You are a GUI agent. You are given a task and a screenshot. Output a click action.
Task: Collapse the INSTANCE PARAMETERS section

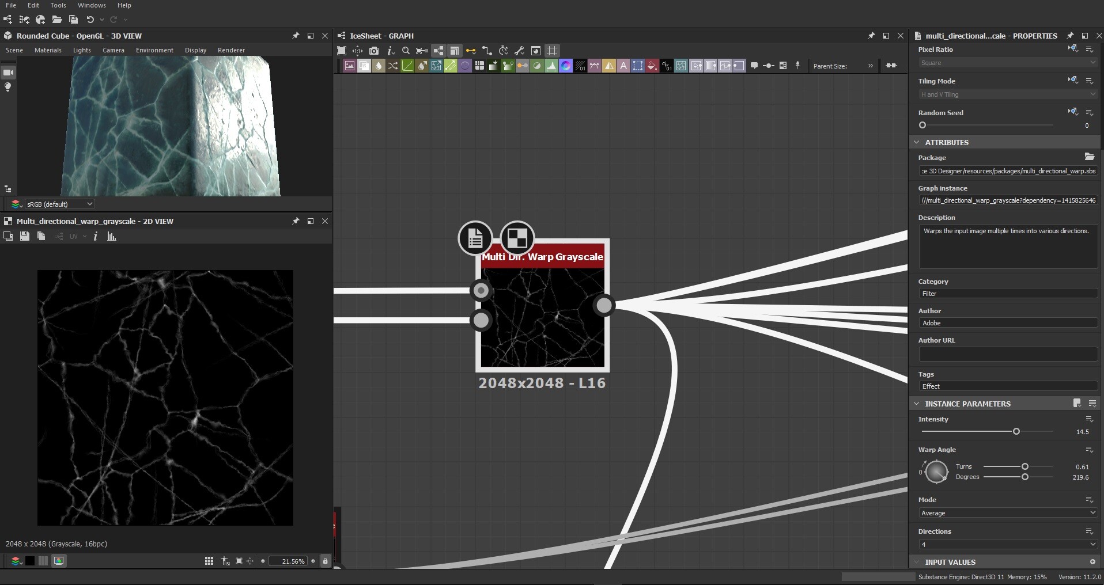click(x=917, y=404)
